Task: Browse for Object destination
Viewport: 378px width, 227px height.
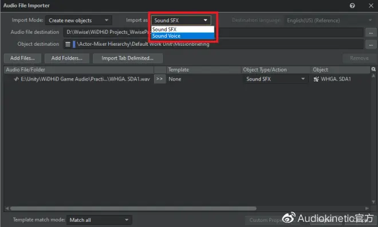Action: point(371,44)
